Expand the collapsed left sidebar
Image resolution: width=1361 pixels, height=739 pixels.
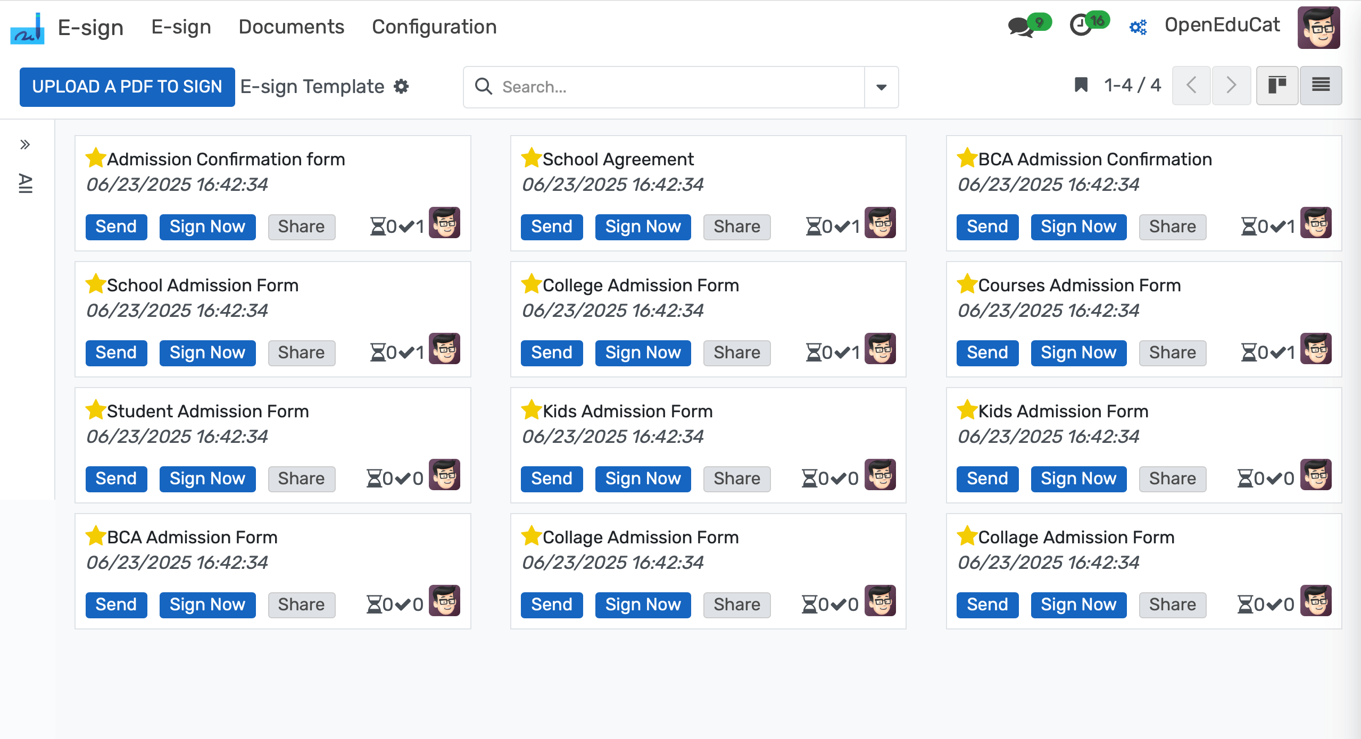pos(24,144)
